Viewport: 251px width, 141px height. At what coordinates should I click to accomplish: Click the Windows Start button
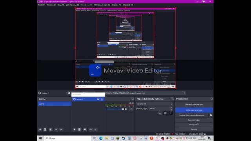tap(40, 138)
